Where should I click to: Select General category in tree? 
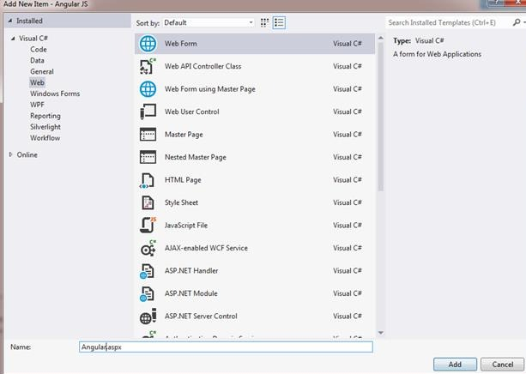42,71
